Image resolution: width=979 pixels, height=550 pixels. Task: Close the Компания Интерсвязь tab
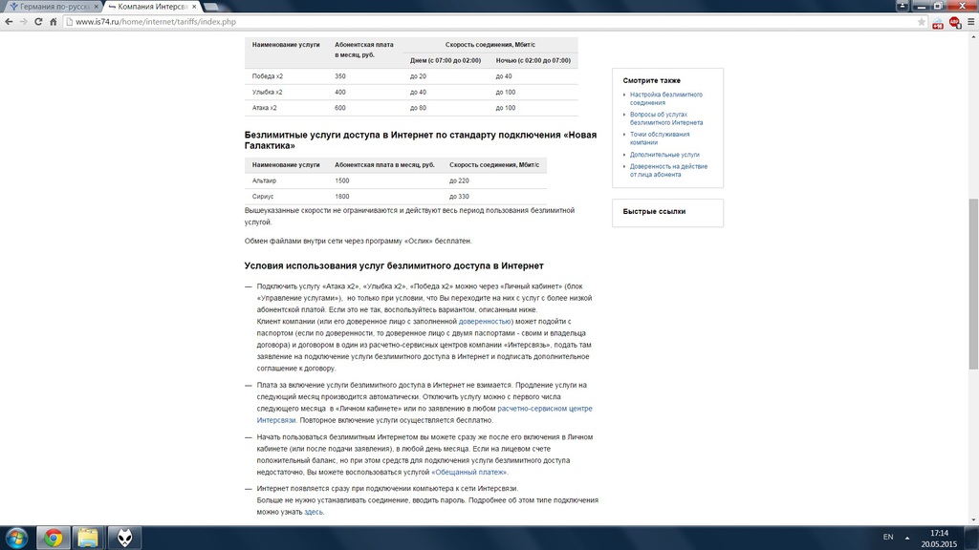pyautogui.click(x=194, y=7)
